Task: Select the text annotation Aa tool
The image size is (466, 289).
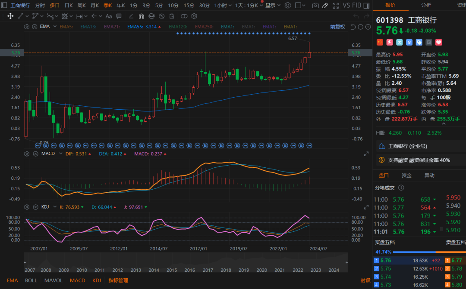Action: pos(108,16)
